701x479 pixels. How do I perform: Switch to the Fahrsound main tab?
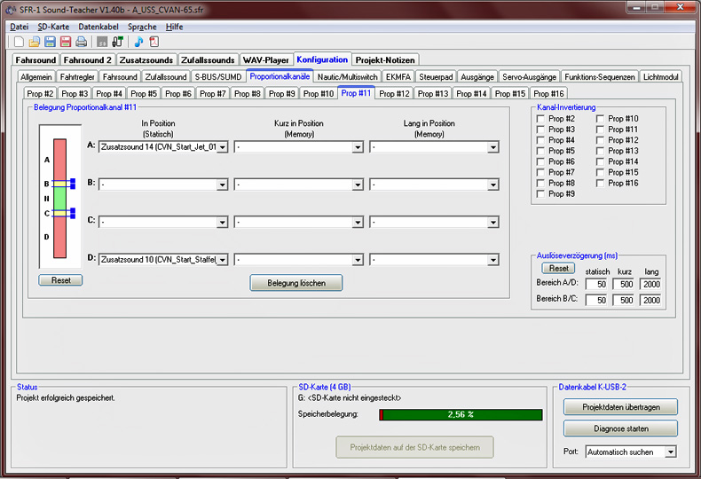coord(35,60)
